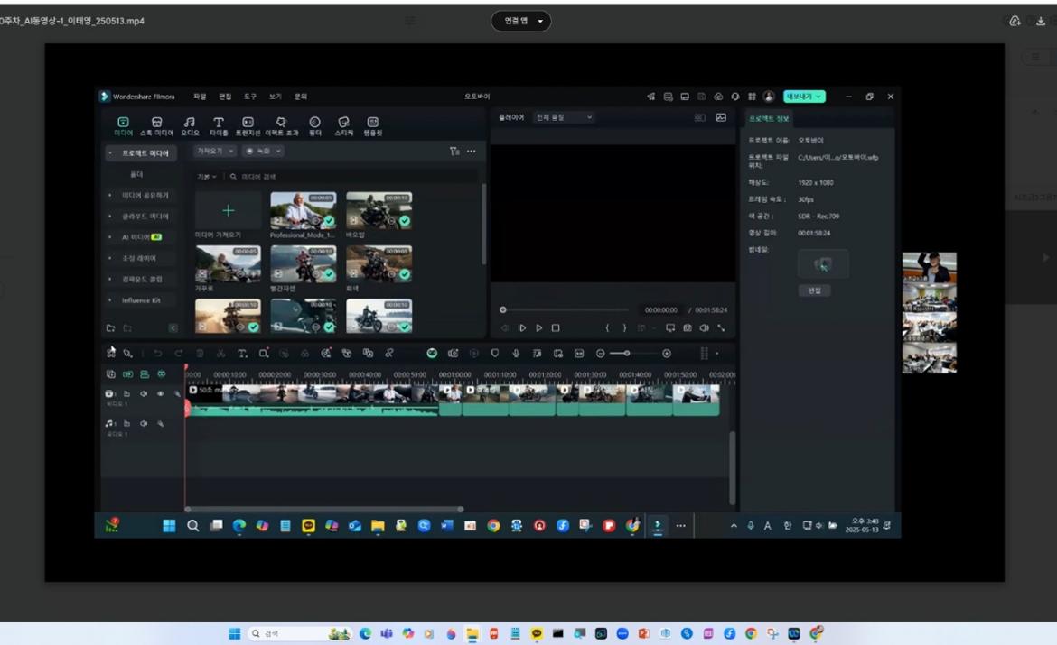1057x645 pixels.
Task: Click the 미디어 가져오기 plus tile
Action: (x=228, y=210)
